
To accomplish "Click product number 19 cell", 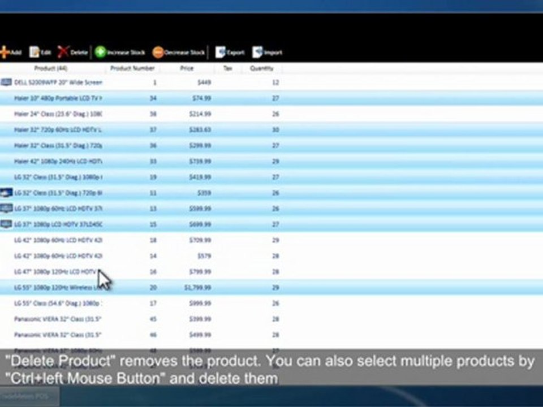I will coord(153,177).
